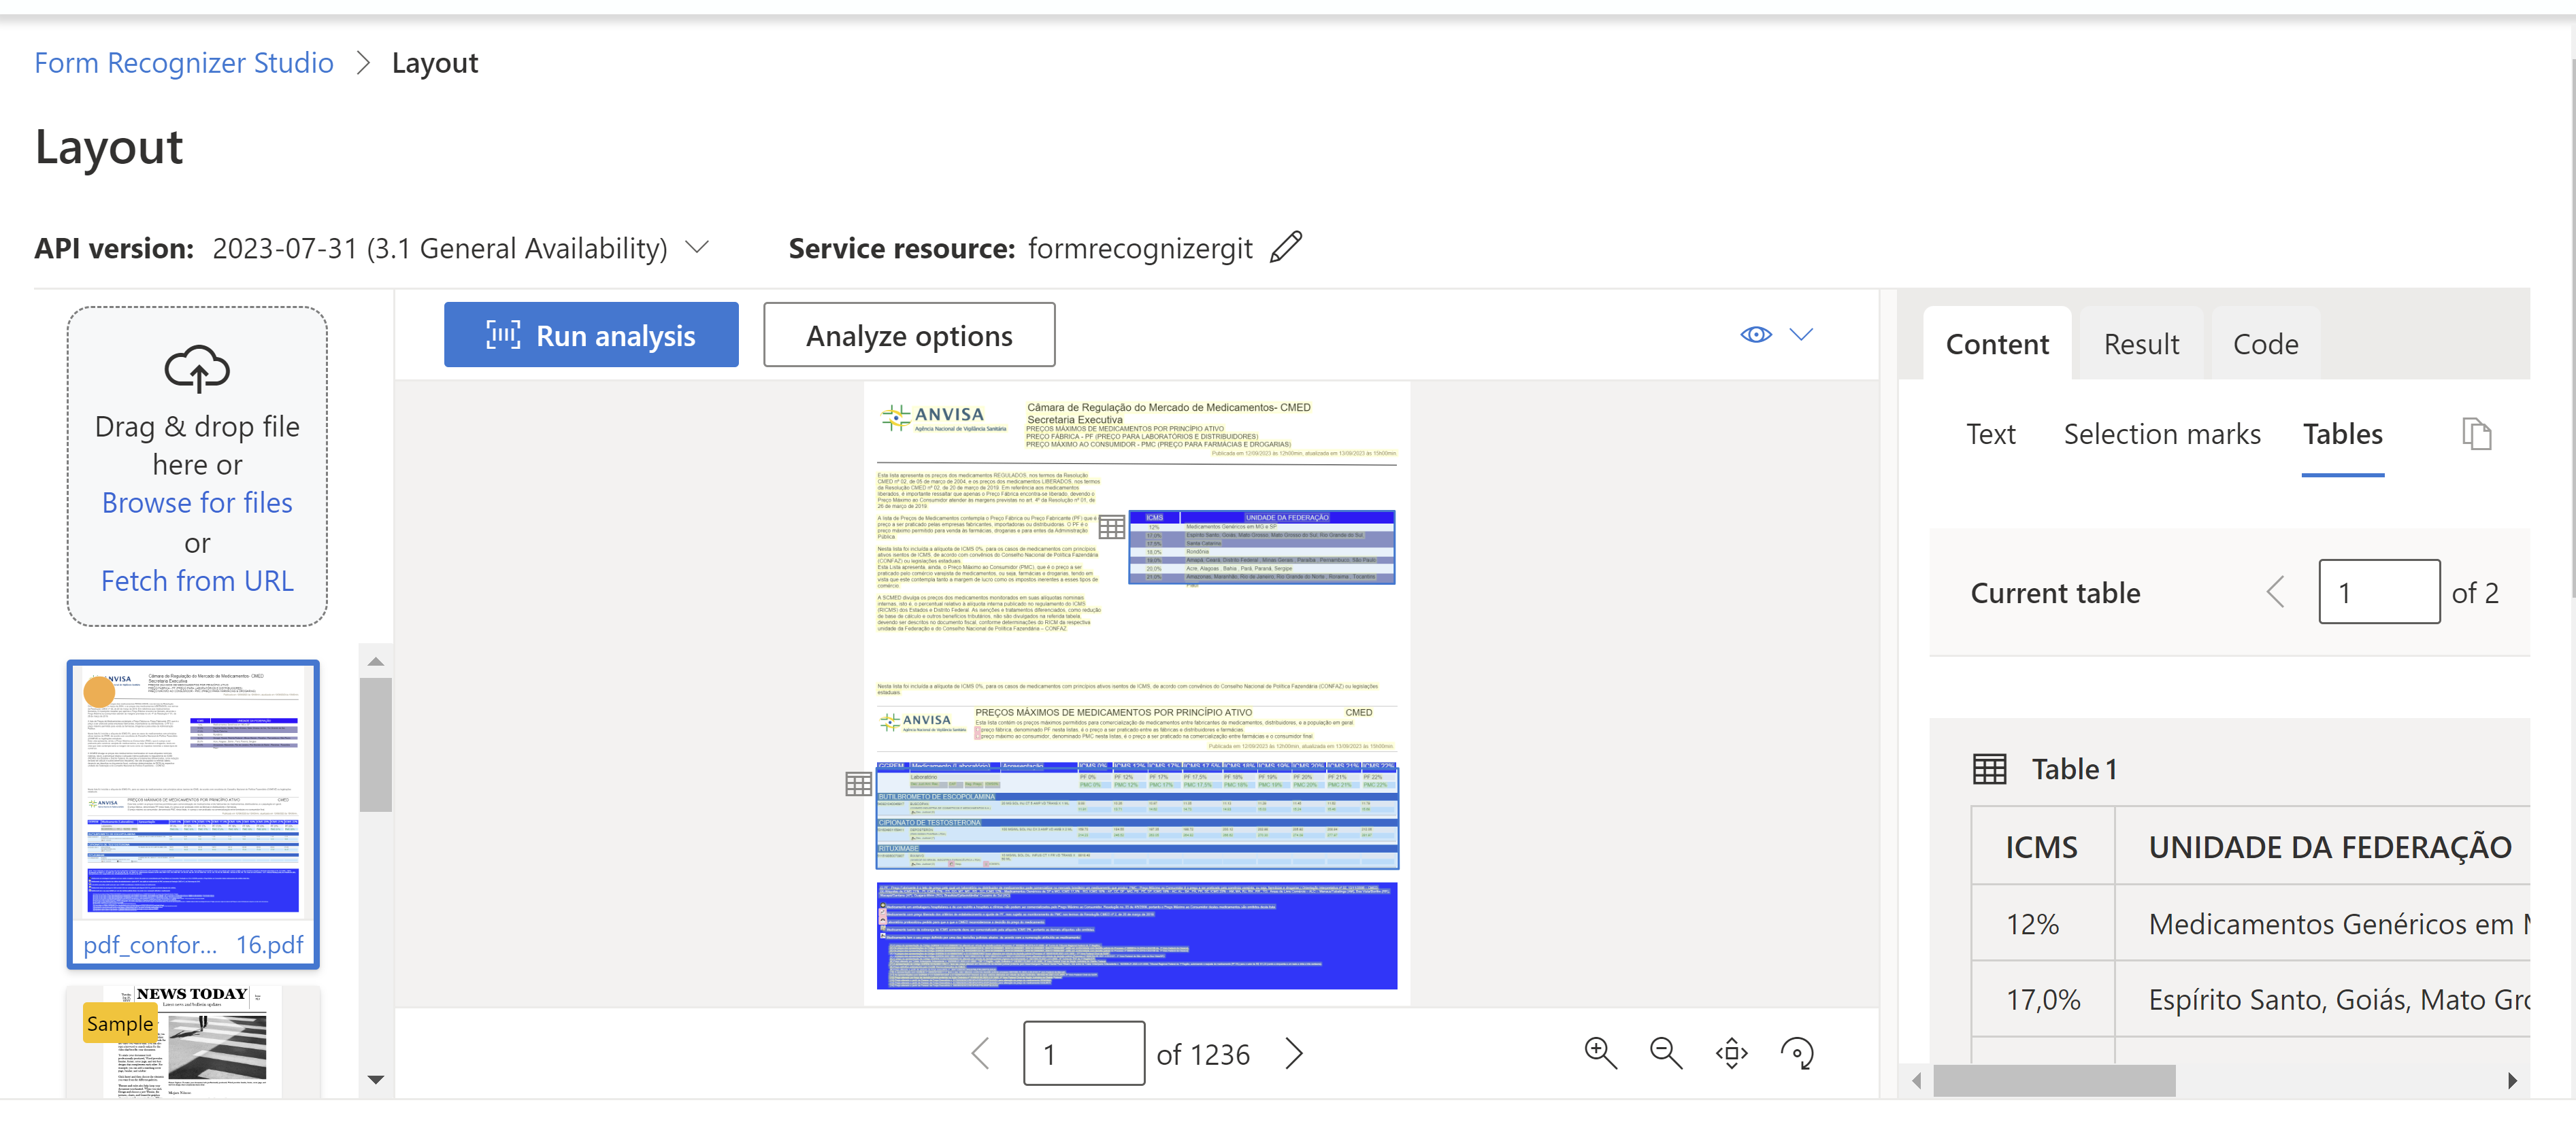Select the Text sub-tab
Image resolution: width=2576 pixels, height=1126 pixels.
(1990, 434)
